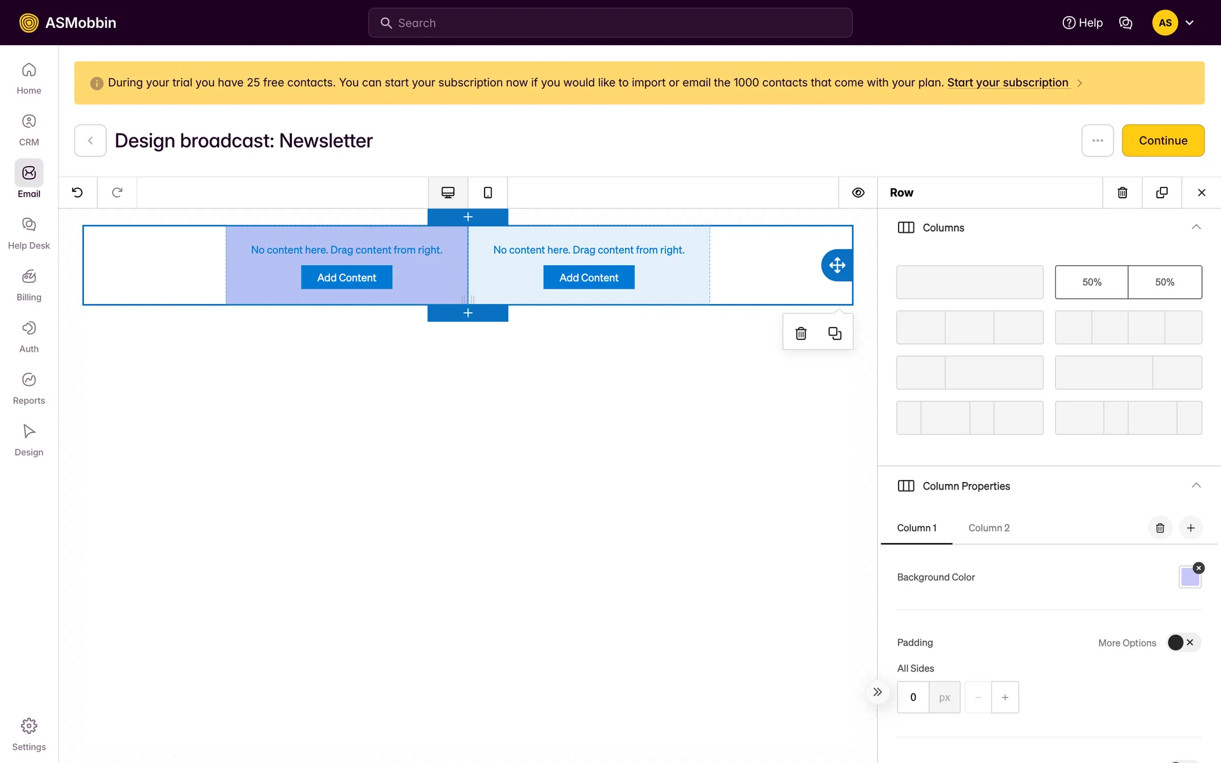
Task: Collapse the Column Properties section
Action: (x=1196, y=486)
